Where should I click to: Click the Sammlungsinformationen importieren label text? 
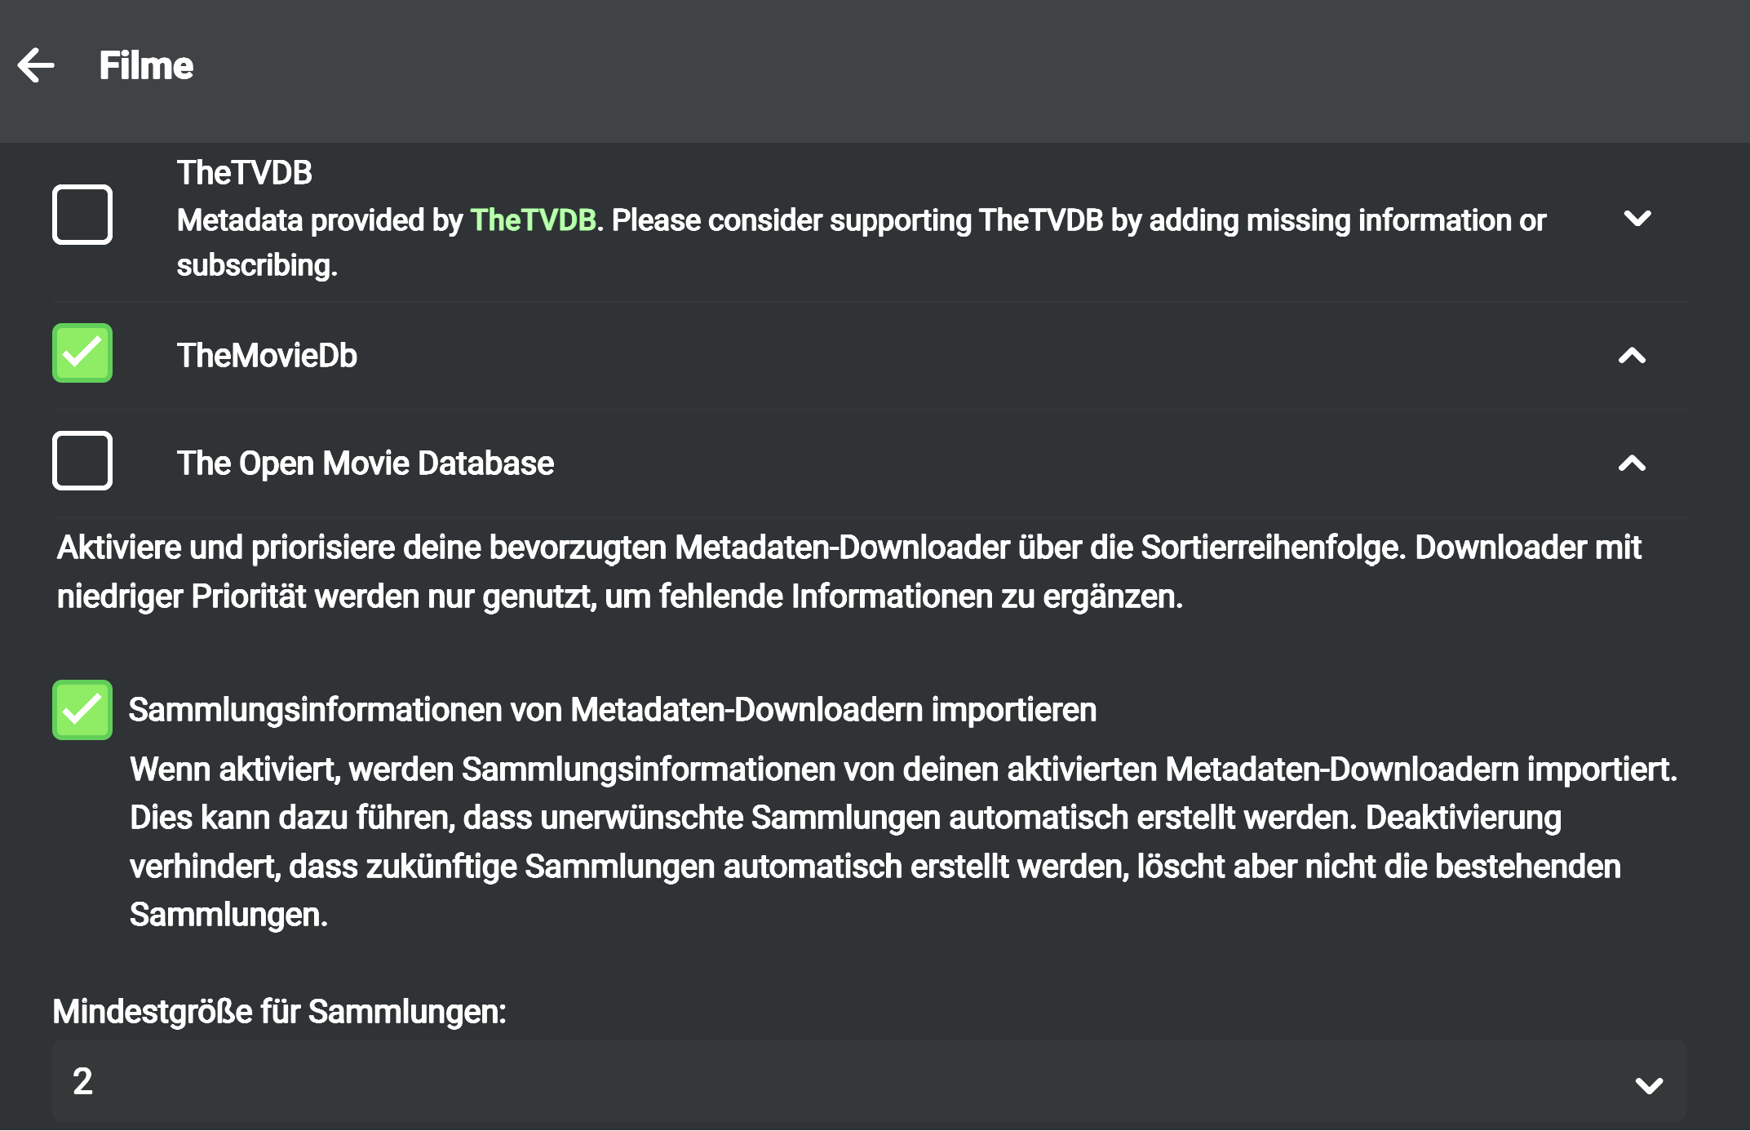click(612, 710)
